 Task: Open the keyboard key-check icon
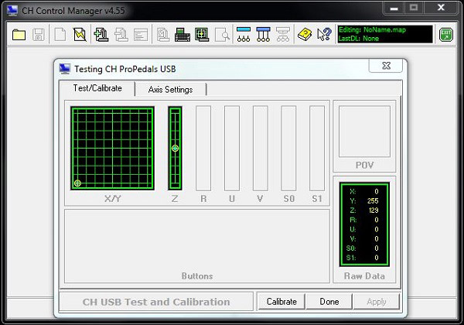point(183,35)
